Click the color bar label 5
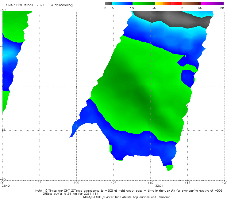227x199 pixels. click(113, 8)
